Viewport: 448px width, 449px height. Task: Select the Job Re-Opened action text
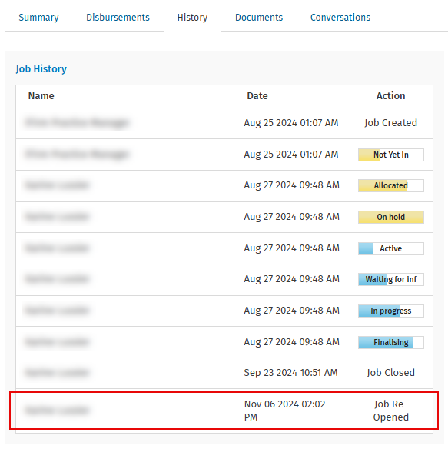(x=390, y=411)
